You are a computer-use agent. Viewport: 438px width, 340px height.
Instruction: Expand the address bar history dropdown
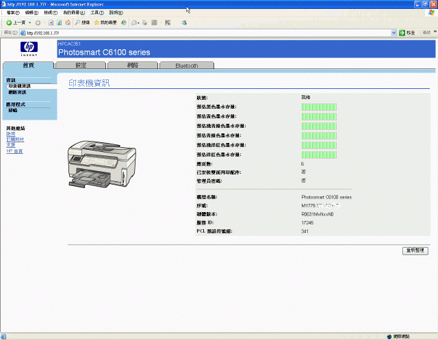coord(394,33)
